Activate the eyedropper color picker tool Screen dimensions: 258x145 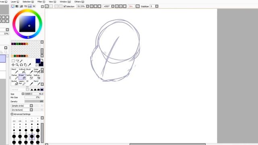point(29,65)
